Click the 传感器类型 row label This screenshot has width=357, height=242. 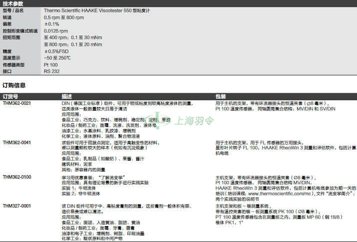point(13,65)
